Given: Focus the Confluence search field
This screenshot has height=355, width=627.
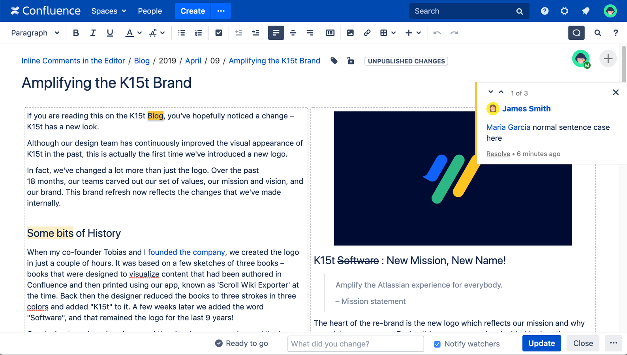Looking at the screenshot, I should [x=469, y=11].
